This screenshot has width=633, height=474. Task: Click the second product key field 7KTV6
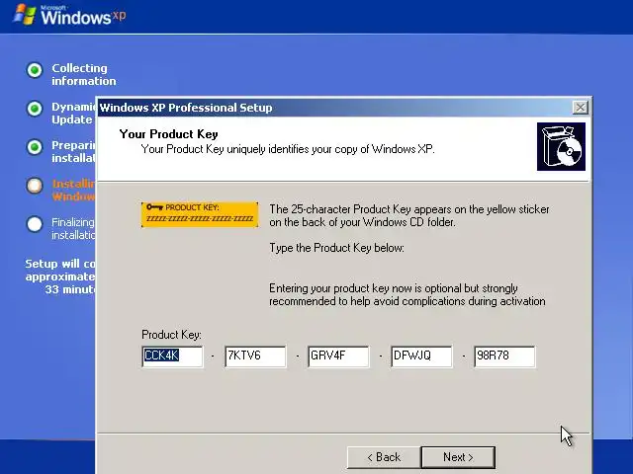[255, 356]
